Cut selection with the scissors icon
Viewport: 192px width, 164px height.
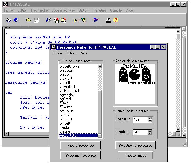tap(49, 20)
